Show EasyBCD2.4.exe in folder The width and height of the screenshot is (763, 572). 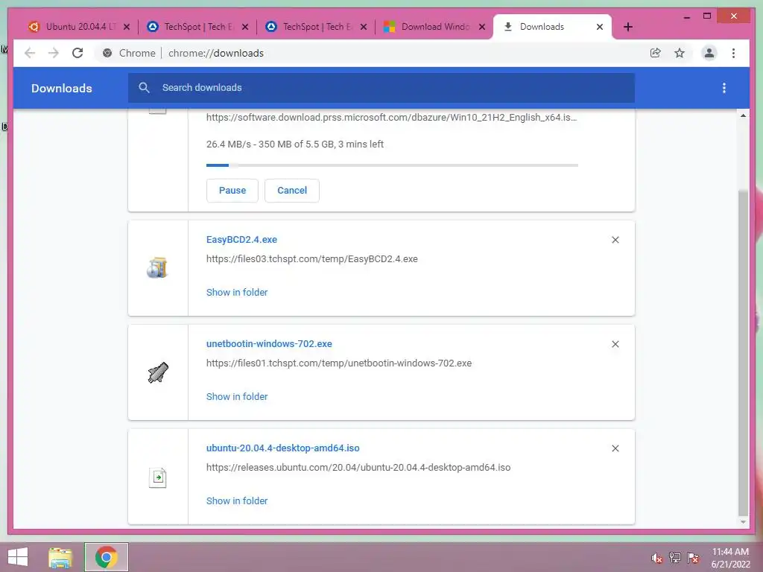(x=237, y=292)
